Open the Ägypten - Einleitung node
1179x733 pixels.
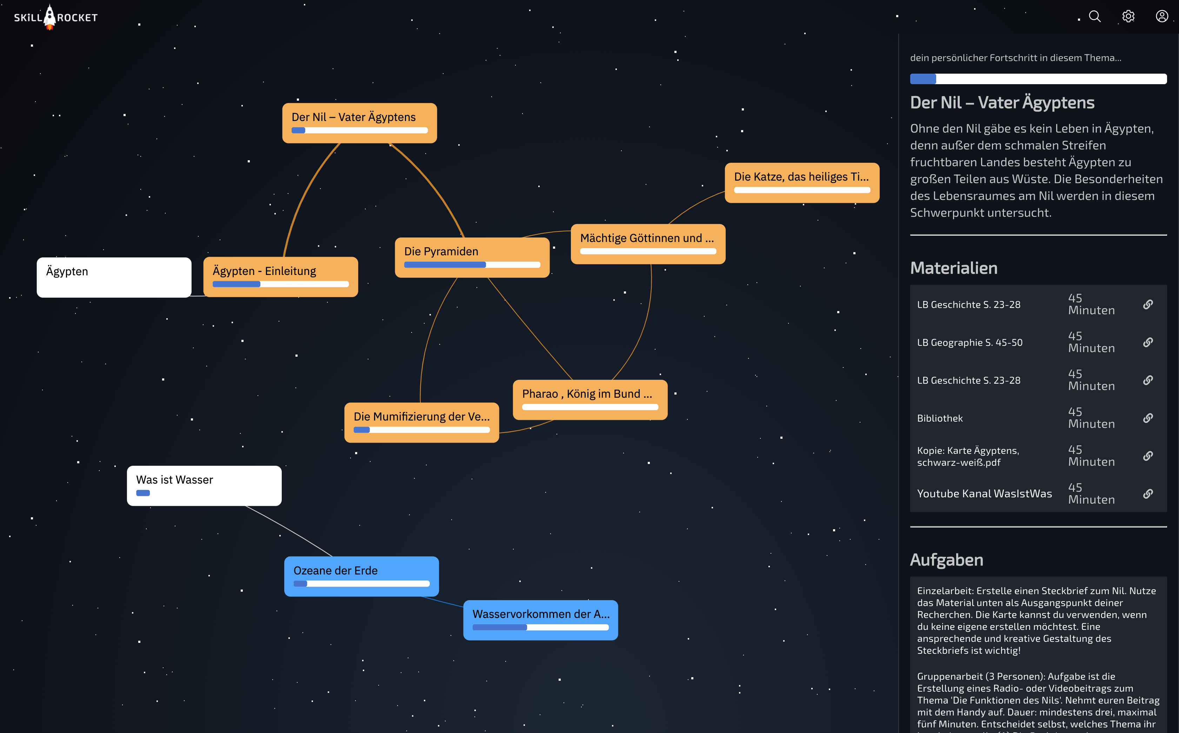280,276
